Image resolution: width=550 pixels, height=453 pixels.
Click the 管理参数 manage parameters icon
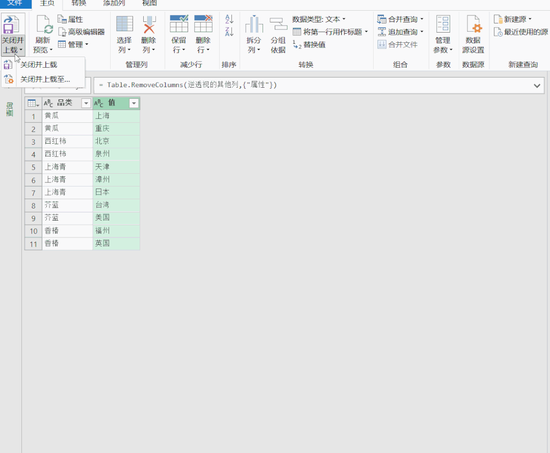pos(443,24)
